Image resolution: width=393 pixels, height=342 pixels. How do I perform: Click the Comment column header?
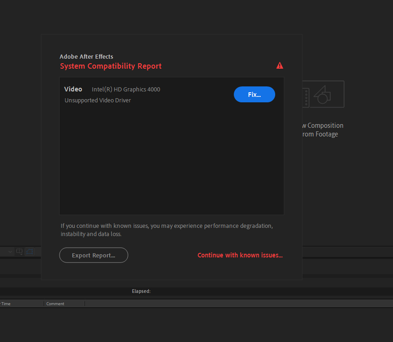click(55, 304)
